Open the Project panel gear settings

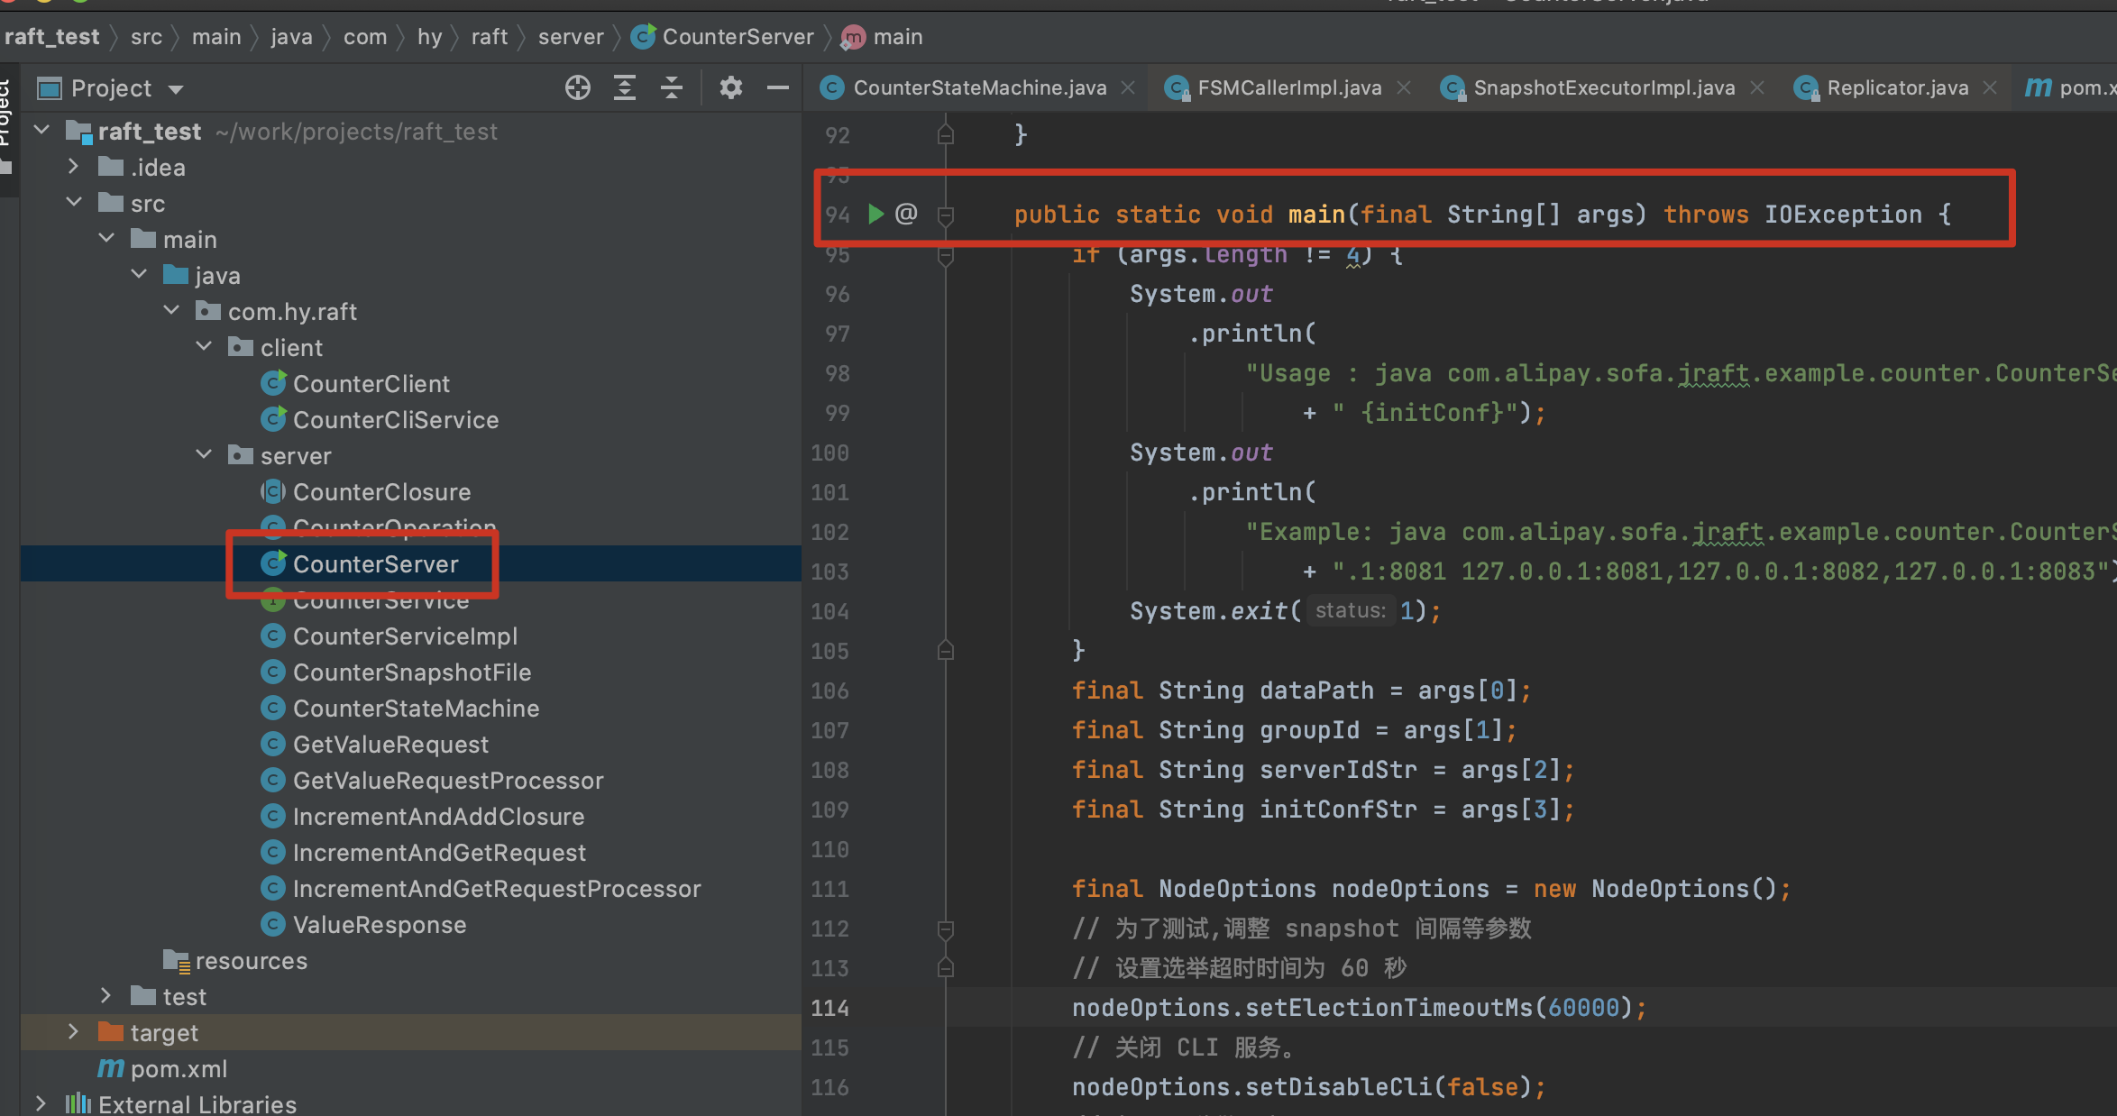coord(730,87)
